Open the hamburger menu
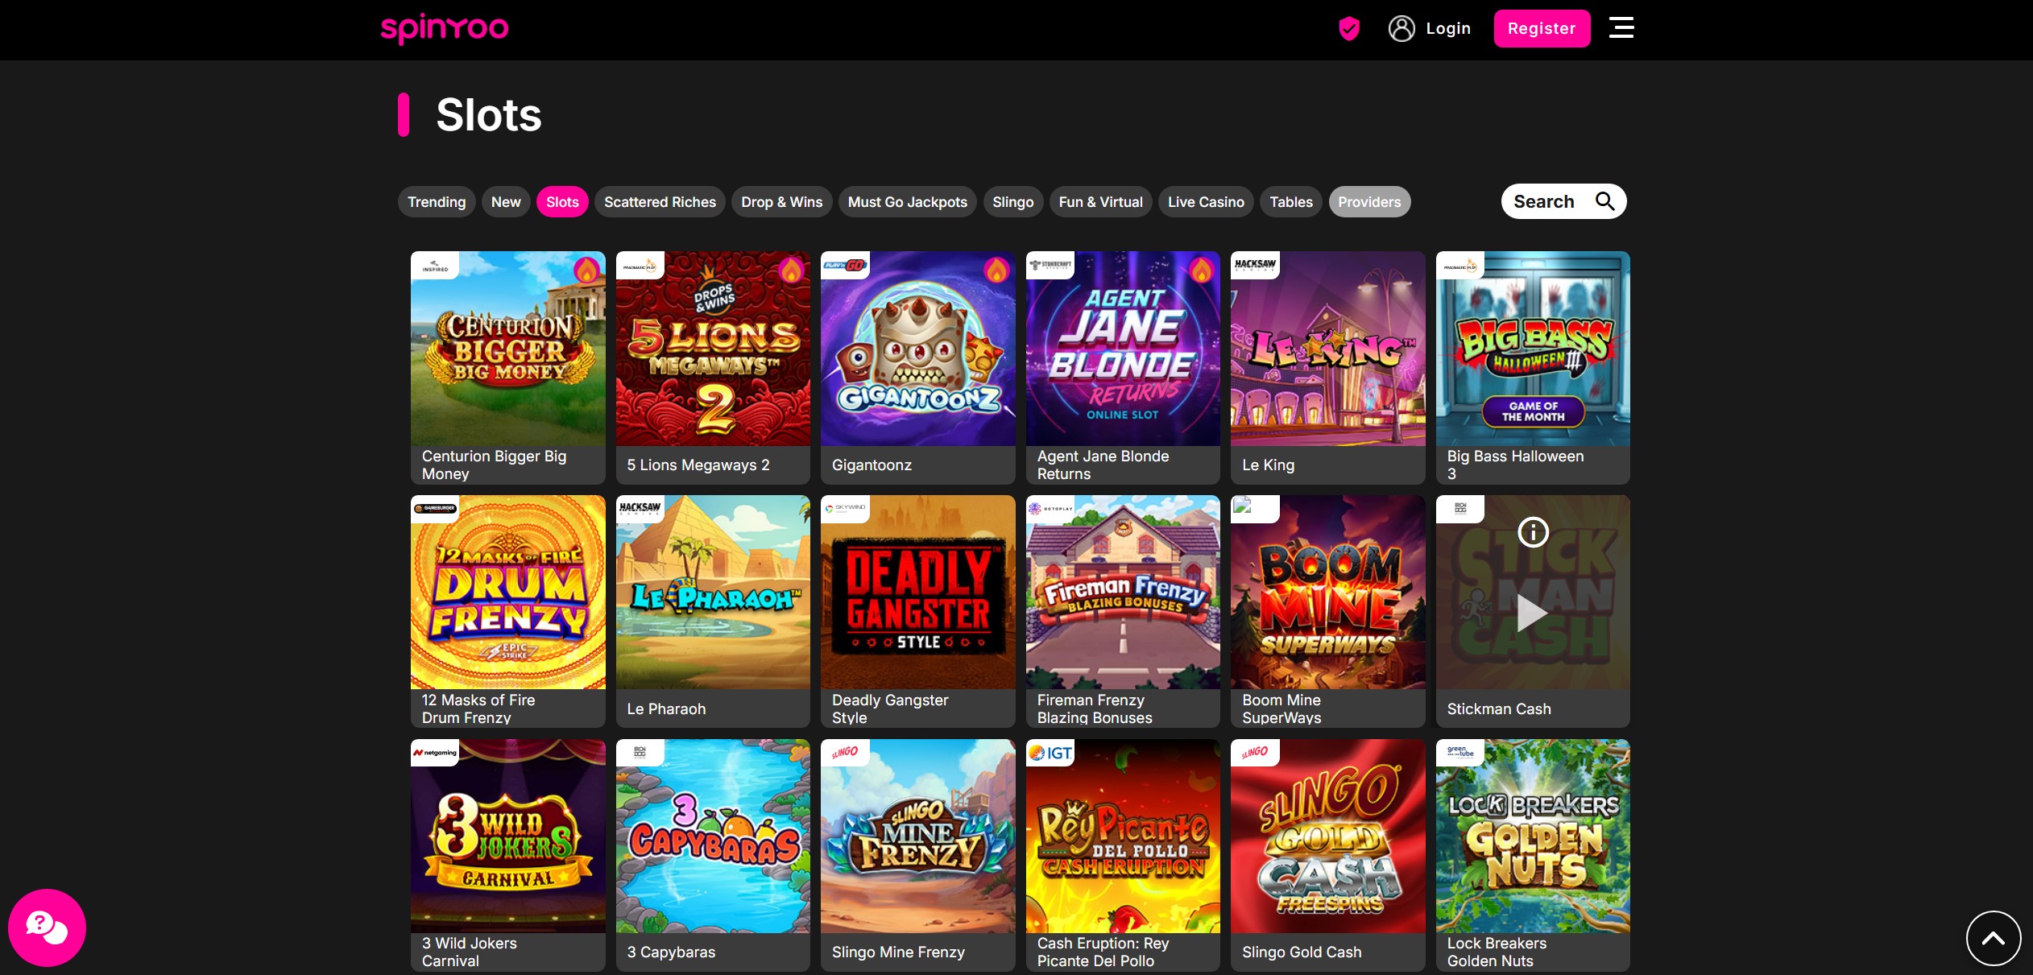Image resolution: width=2033 pixels, height=975 pixels. coord(1621,28)
